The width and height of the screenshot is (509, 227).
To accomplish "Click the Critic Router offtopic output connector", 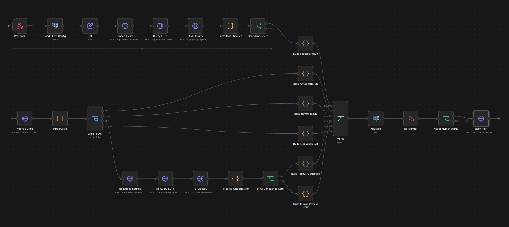I will coord(103,111).
